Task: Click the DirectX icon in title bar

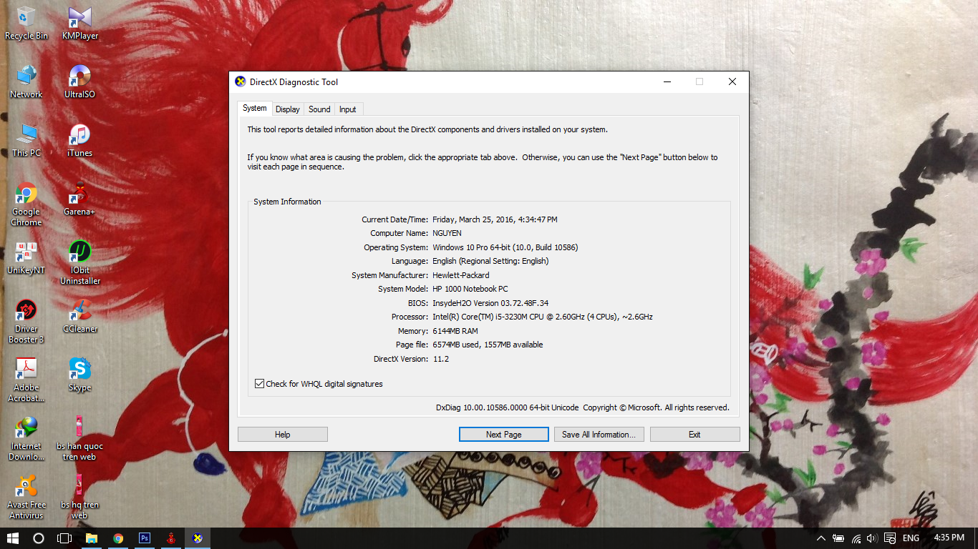Action: 241,81
